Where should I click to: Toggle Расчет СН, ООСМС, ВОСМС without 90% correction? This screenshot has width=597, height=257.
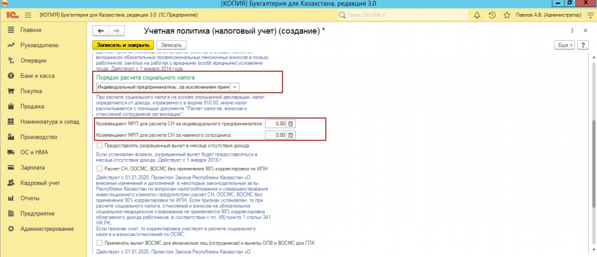click(100, 168)
